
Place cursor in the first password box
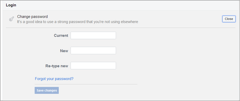(x=93, y=35)
